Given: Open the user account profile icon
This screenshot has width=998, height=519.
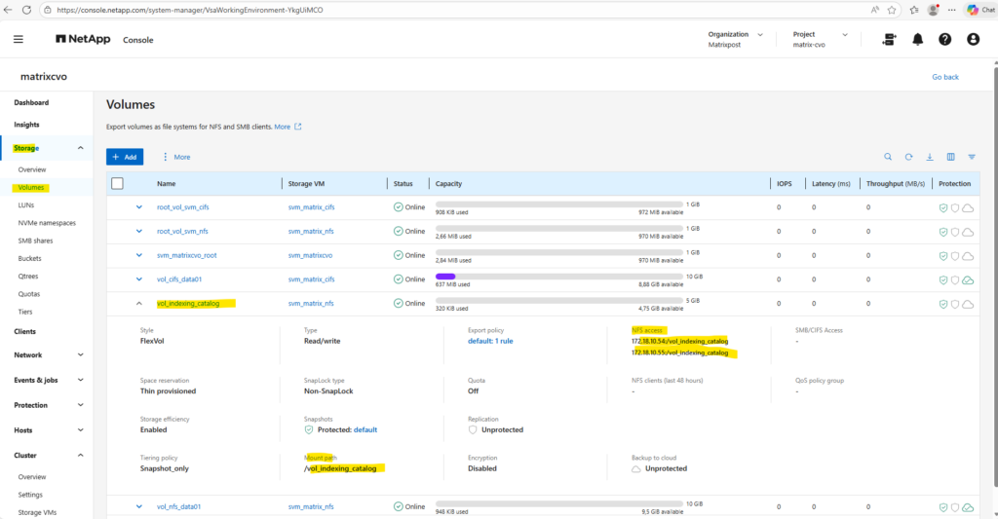Looking at the screenshot, I should (x=973, y=40).
